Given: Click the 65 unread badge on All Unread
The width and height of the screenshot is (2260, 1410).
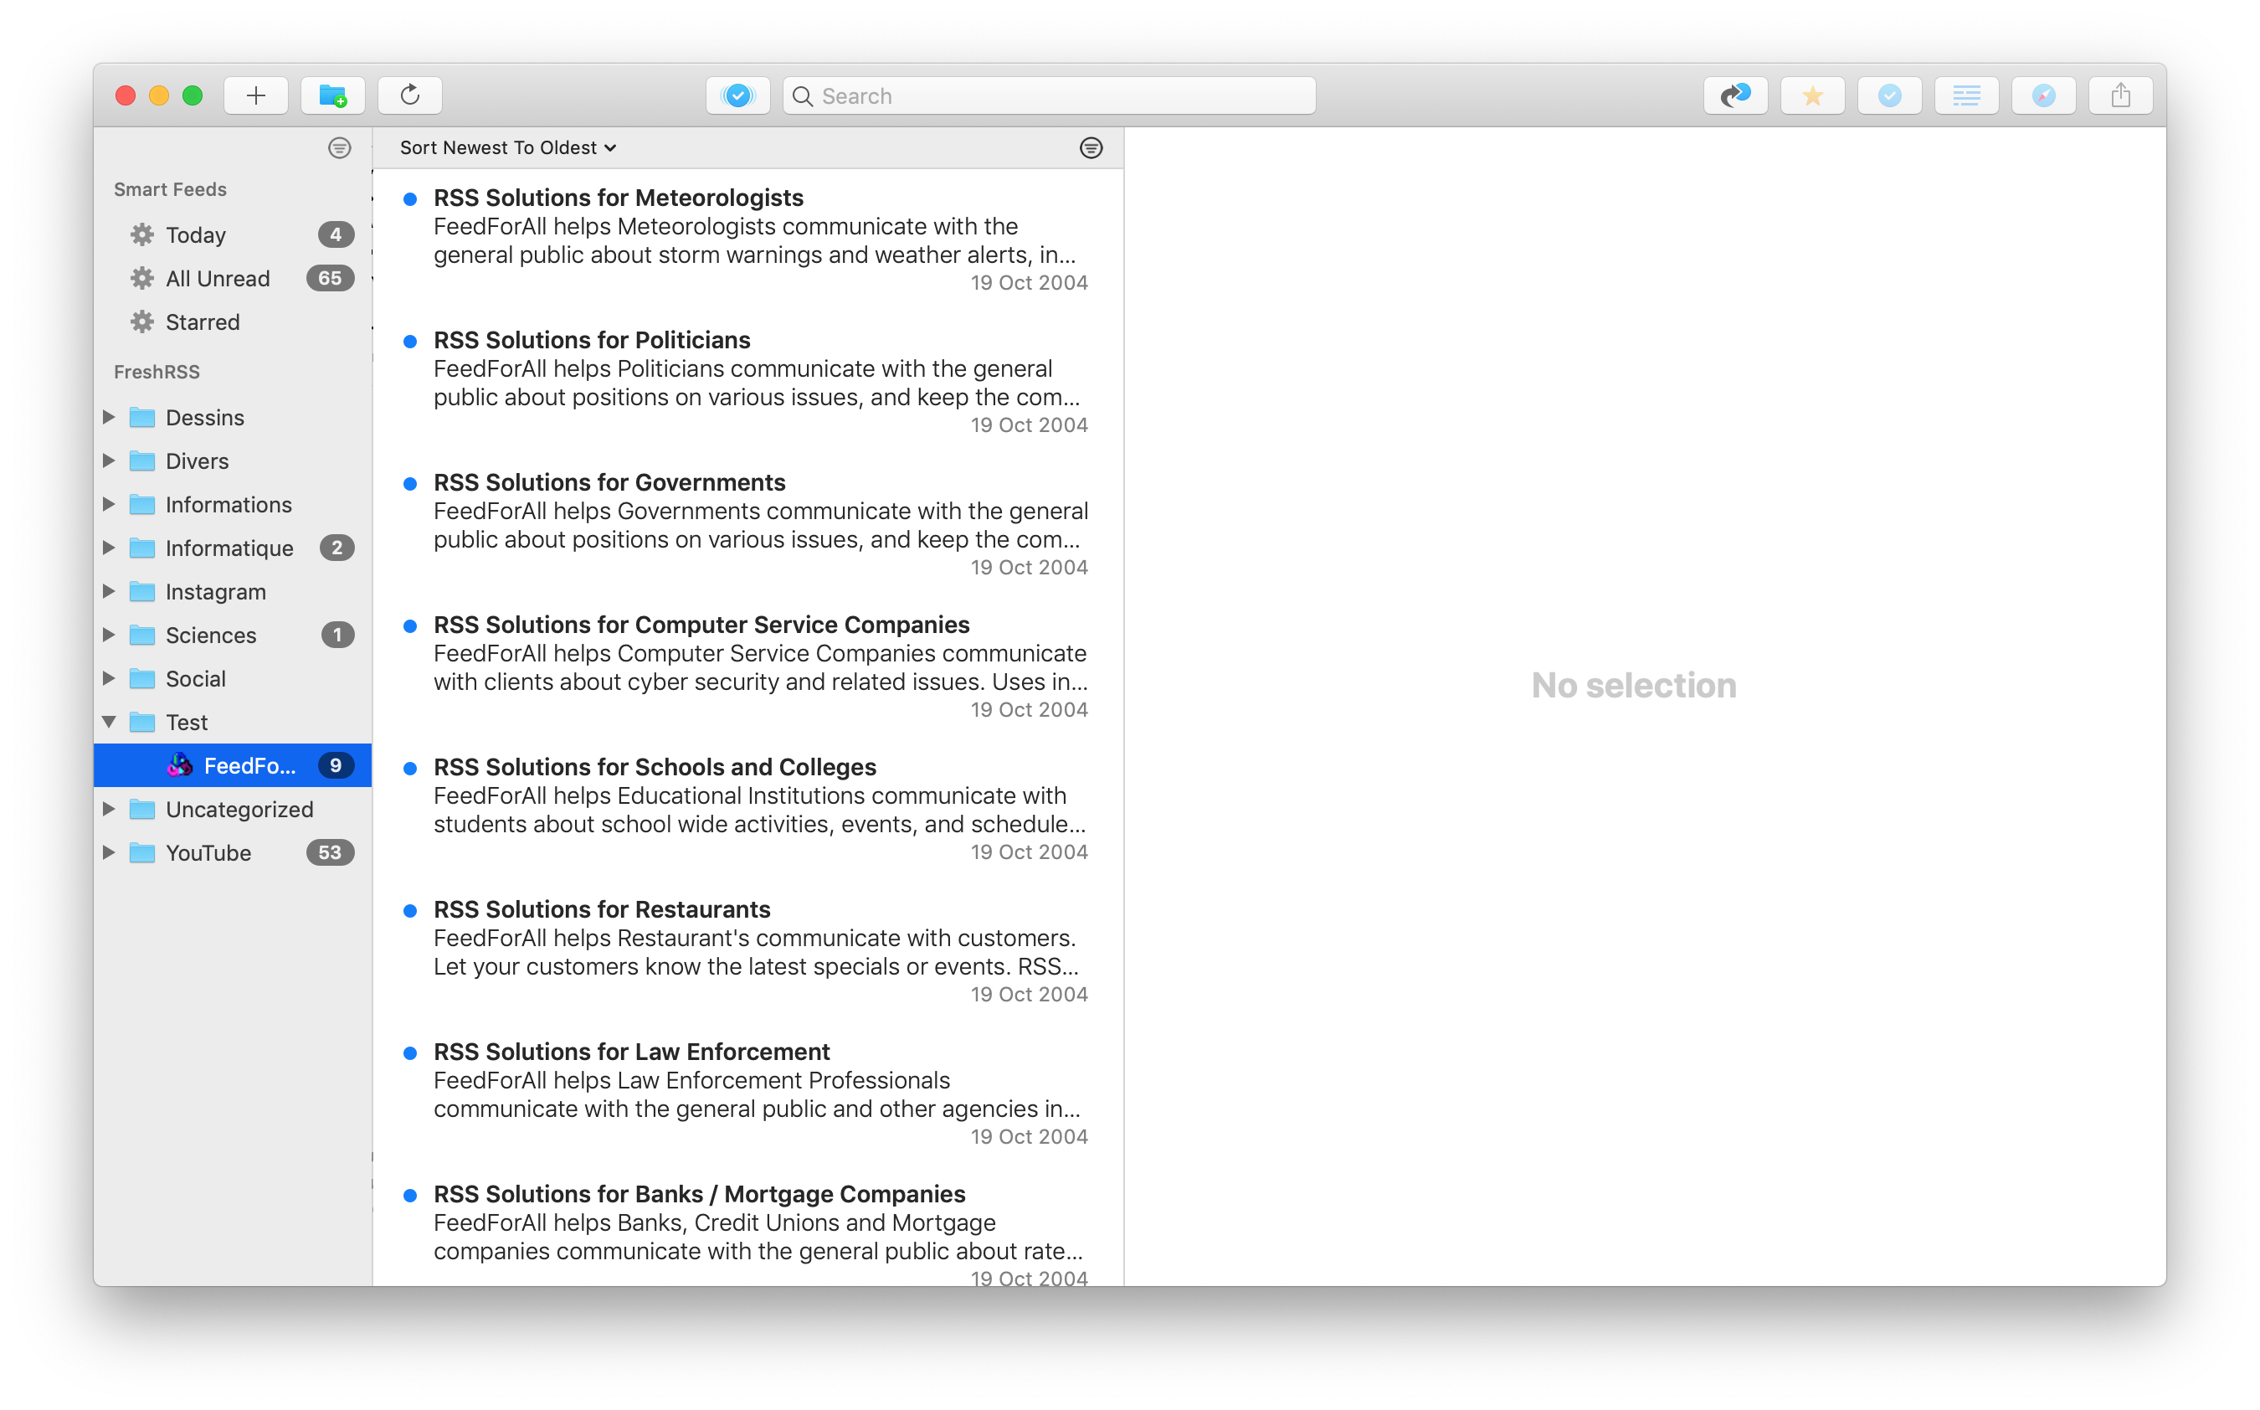Looking at the screenshot, I should (330, 278).
